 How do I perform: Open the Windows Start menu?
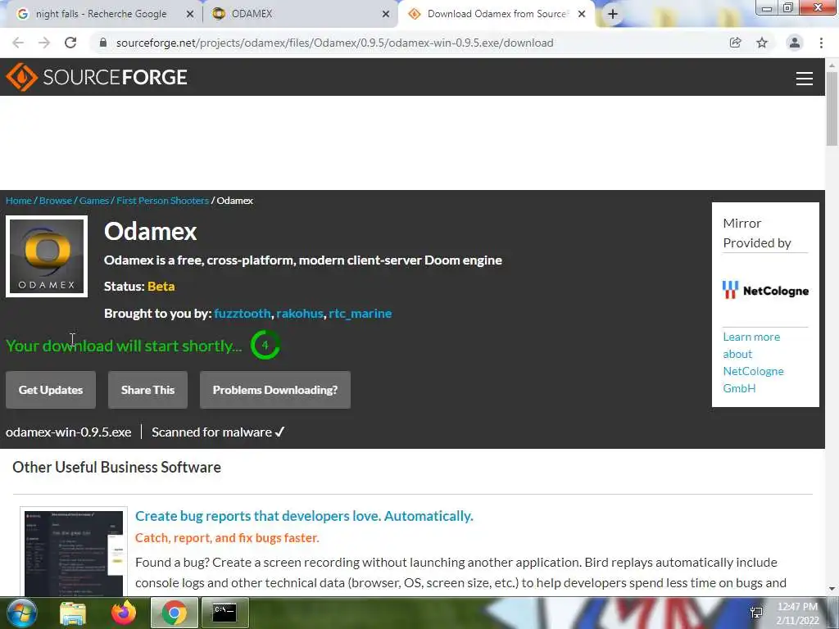[21, 613]
